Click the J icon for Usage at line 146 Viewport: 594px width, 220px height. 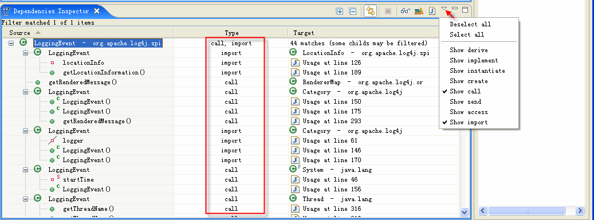pos(295,150)
